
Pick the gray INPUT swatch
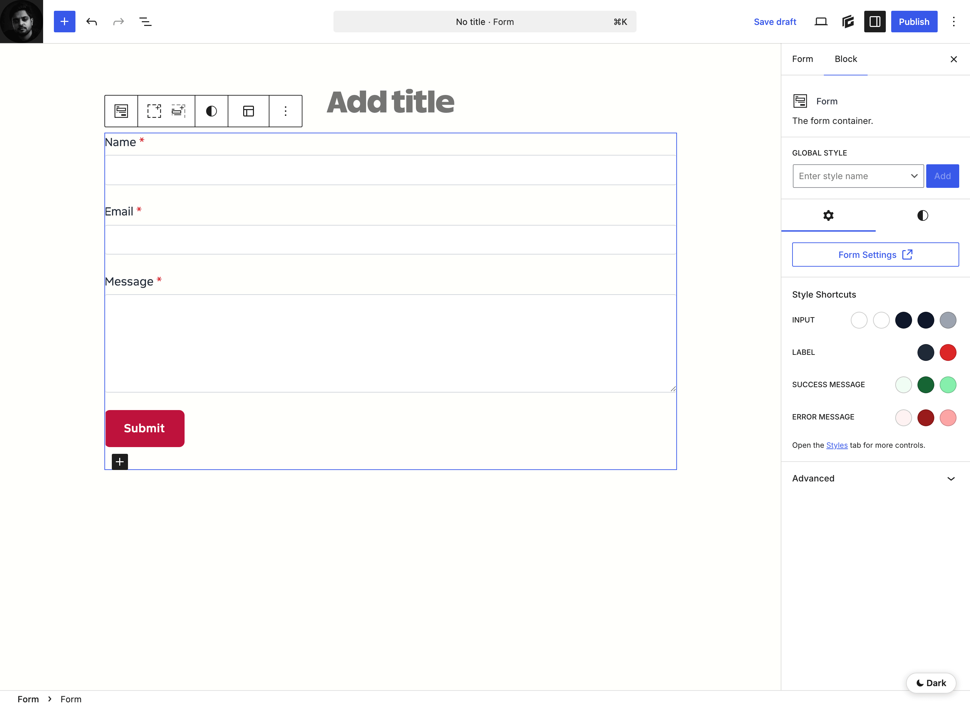click(x=948, y=320)
